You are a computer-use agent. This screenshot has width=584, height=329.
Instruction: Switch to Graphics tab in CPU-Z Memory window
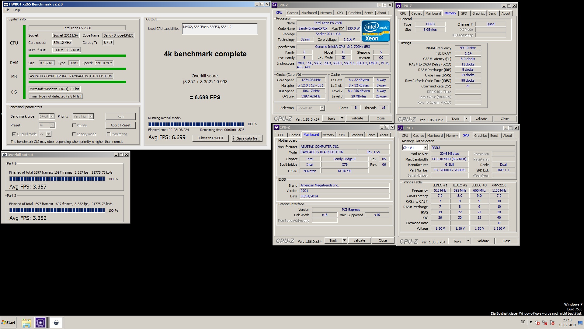[478, 13]
